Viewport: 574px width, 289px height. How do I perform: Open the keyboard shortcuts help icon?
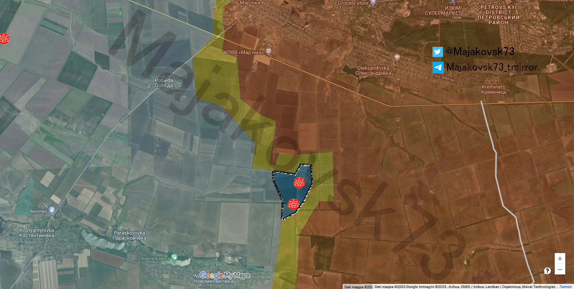click(x=547, y=270)
